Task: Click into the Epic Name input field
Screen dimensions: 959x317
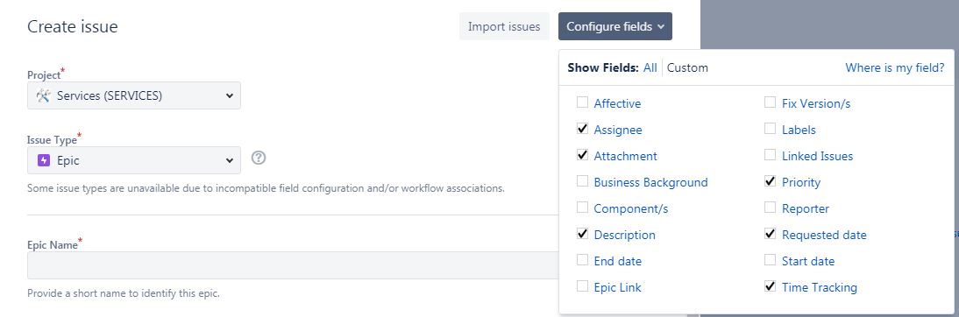Action: pos(294,265)
